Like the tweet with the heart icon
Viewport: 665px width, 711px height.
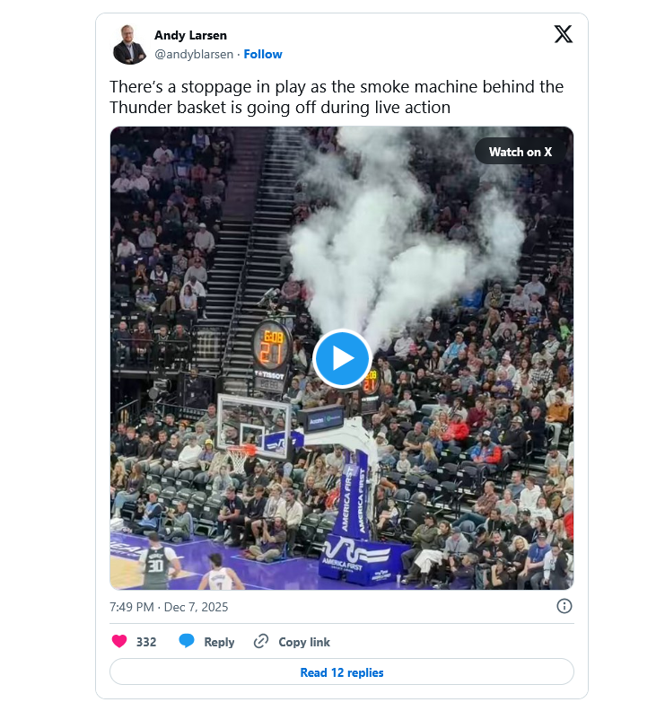pyautogui.click(x=119, y=642)
